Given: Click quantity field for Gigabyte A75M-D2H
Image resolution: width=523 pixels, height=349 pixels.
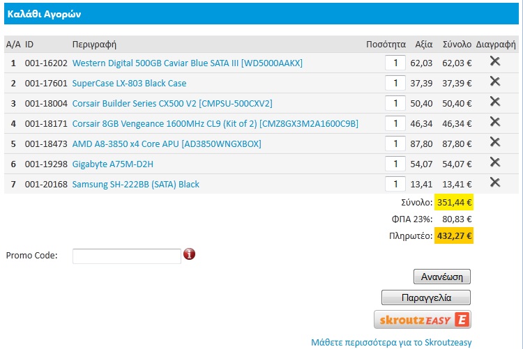Looking at the screenshot, I should (x=395, y=164).
